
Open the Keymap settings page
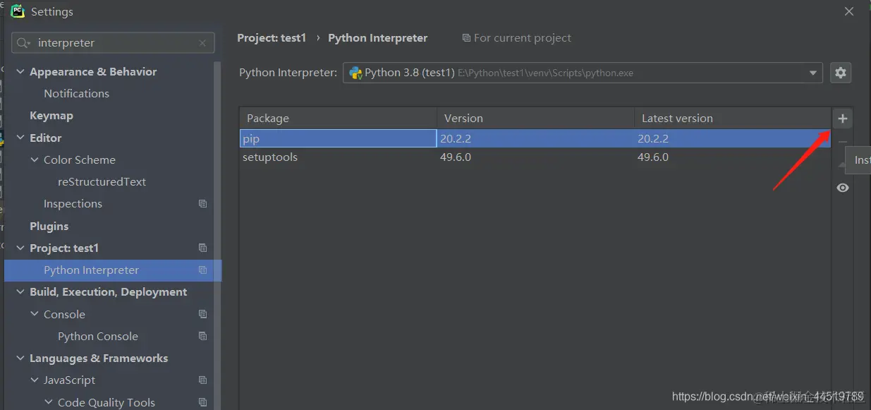[51, 116]
